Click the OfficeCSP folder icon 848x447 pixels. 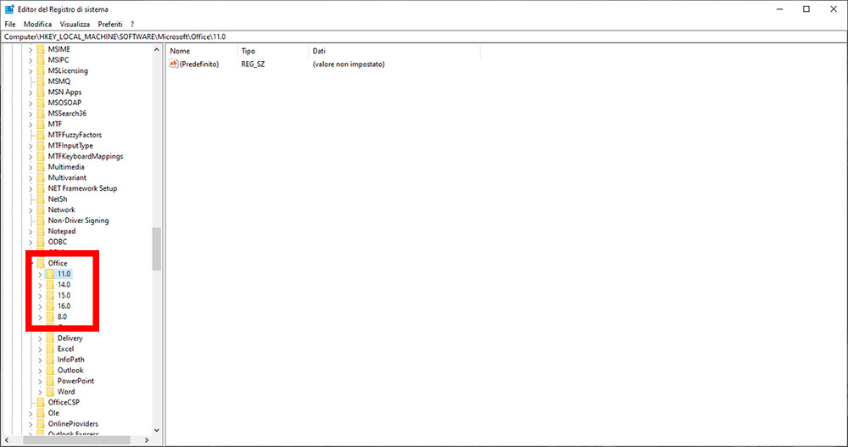click(x=41, y=403)
